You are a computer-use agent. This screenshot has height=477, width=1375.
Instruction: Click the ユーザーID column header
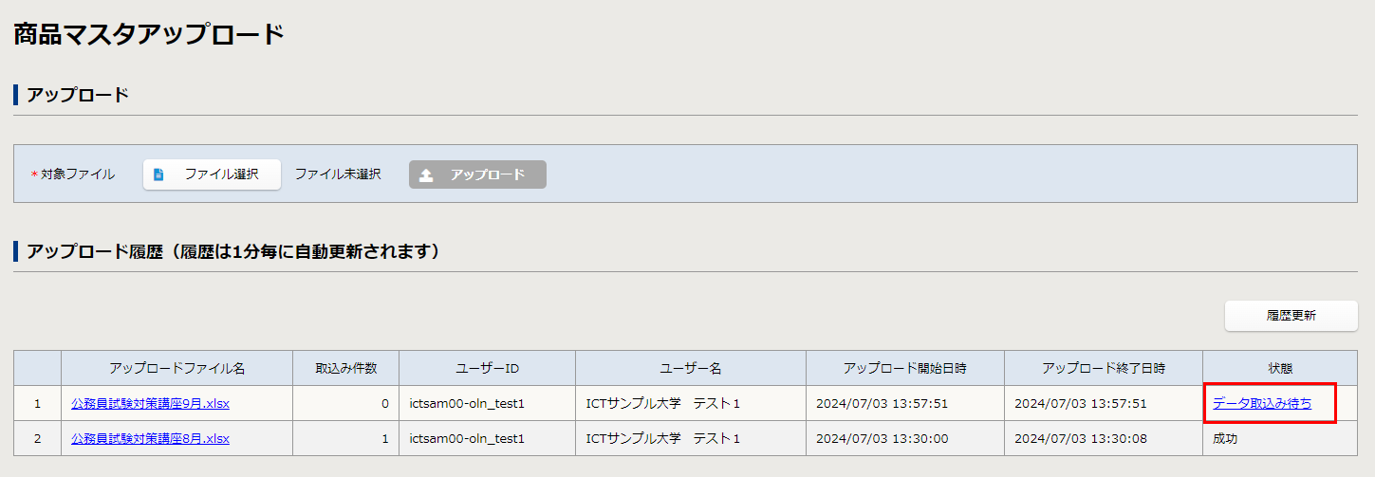pos(487,368)
